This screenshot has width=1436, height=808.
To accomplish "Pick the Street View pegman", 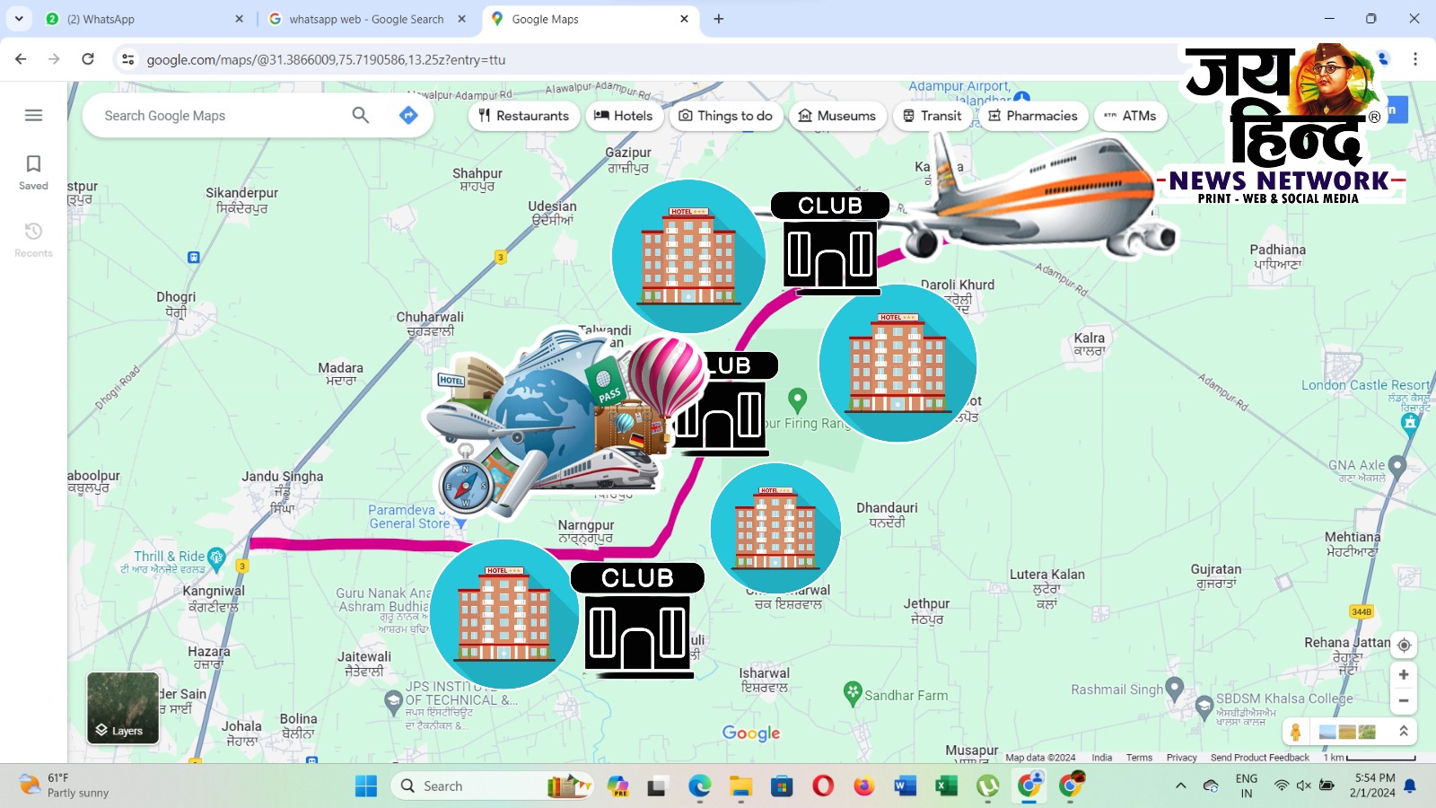I will [x=1295, y=732].
